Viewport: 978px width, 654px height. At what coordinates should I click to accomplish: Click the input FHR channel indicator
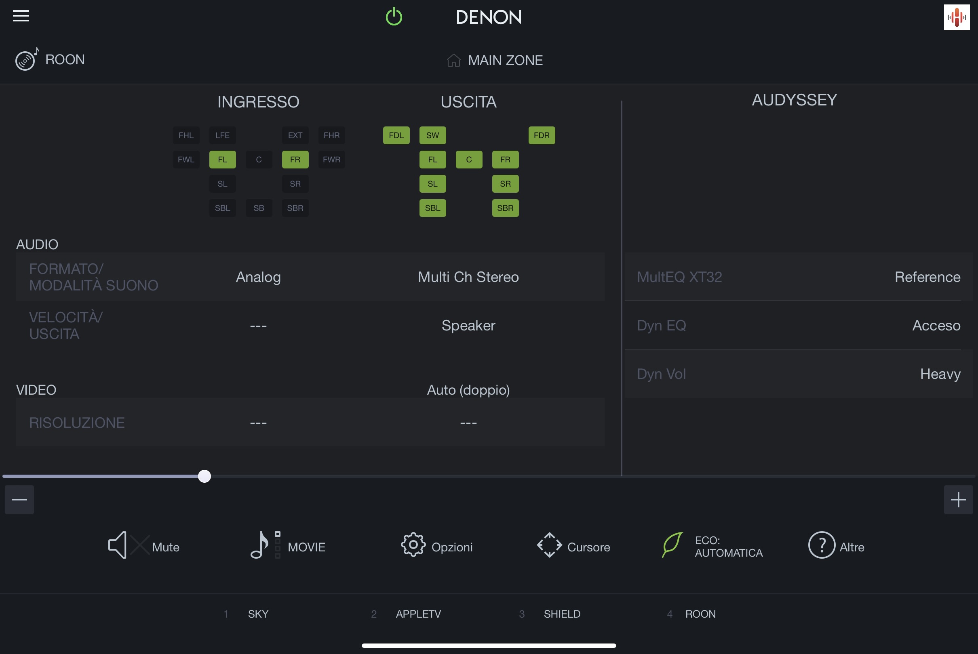[x=332, y=136]
